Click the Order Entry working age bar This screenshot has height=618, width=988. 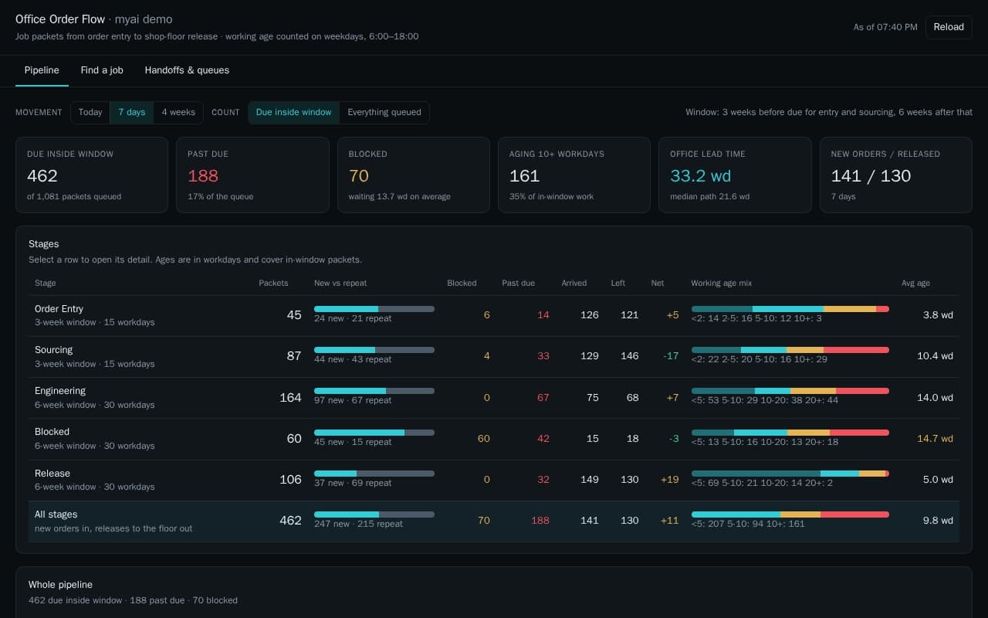coord(790,309)
